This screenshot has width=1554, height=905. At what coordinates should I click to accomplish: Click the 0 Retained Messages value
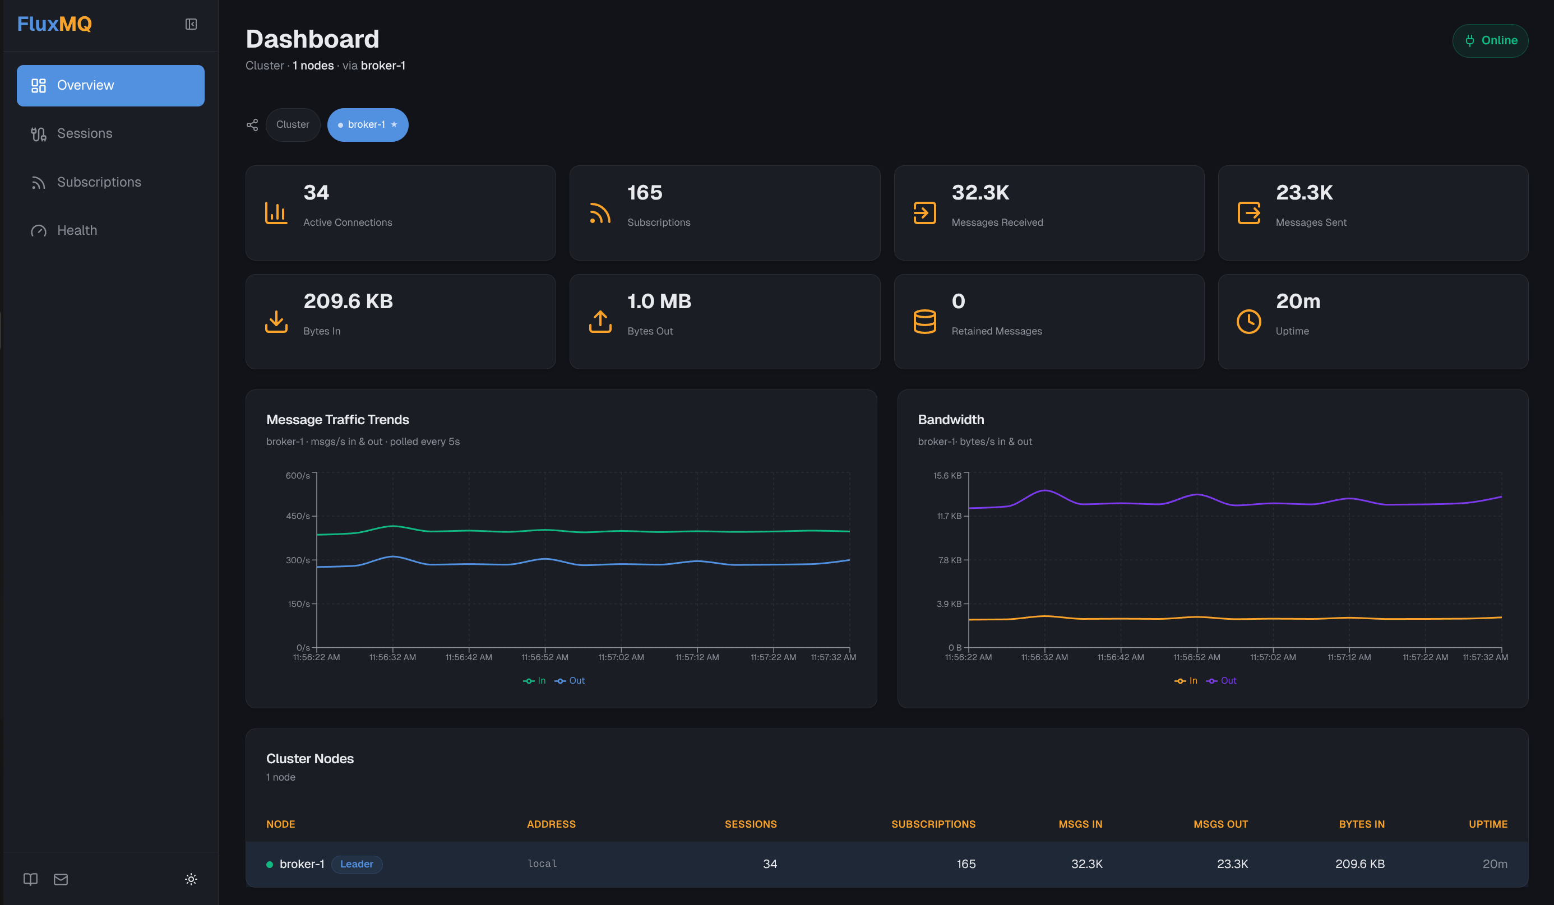pyautogui.click(x=958, y=301)
